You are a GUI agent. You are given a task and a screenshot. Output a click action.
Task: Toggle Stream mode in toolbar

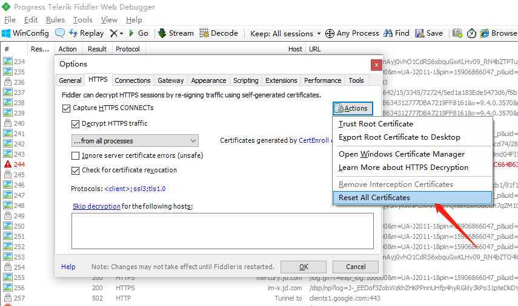point(176,33)
